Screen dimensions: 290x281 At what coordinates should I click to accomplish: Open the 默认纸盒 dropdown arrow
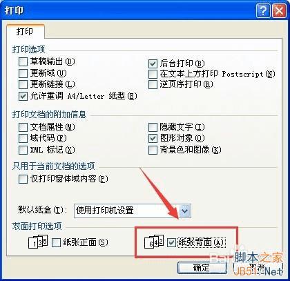coord(185,211)
